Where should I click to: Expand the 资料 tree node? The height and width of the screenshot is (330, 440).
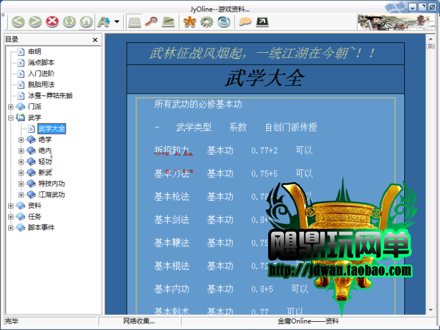coord(11,206)
